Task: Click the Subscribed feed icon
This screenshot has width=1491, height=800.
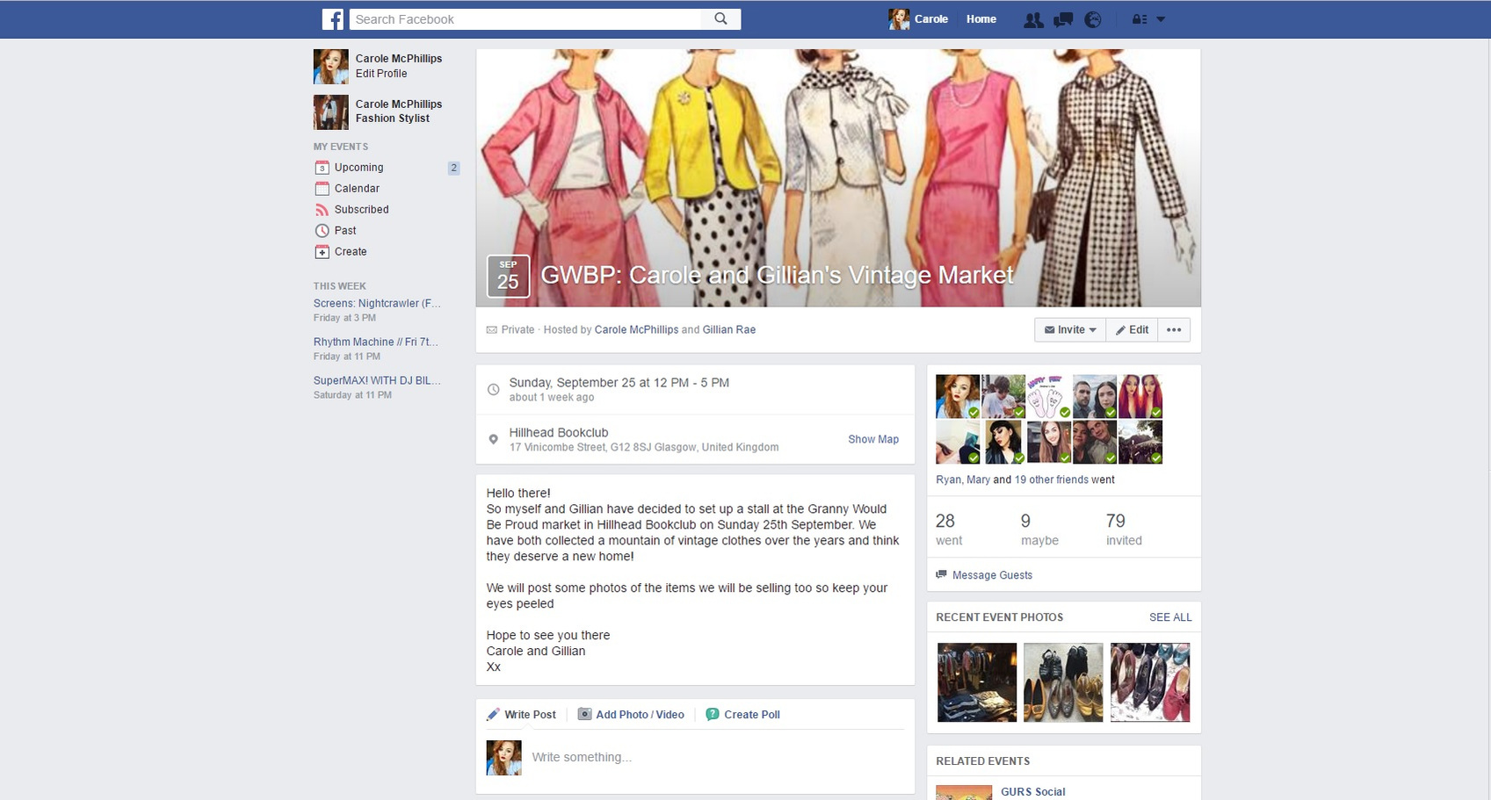Action: (322, 210)
